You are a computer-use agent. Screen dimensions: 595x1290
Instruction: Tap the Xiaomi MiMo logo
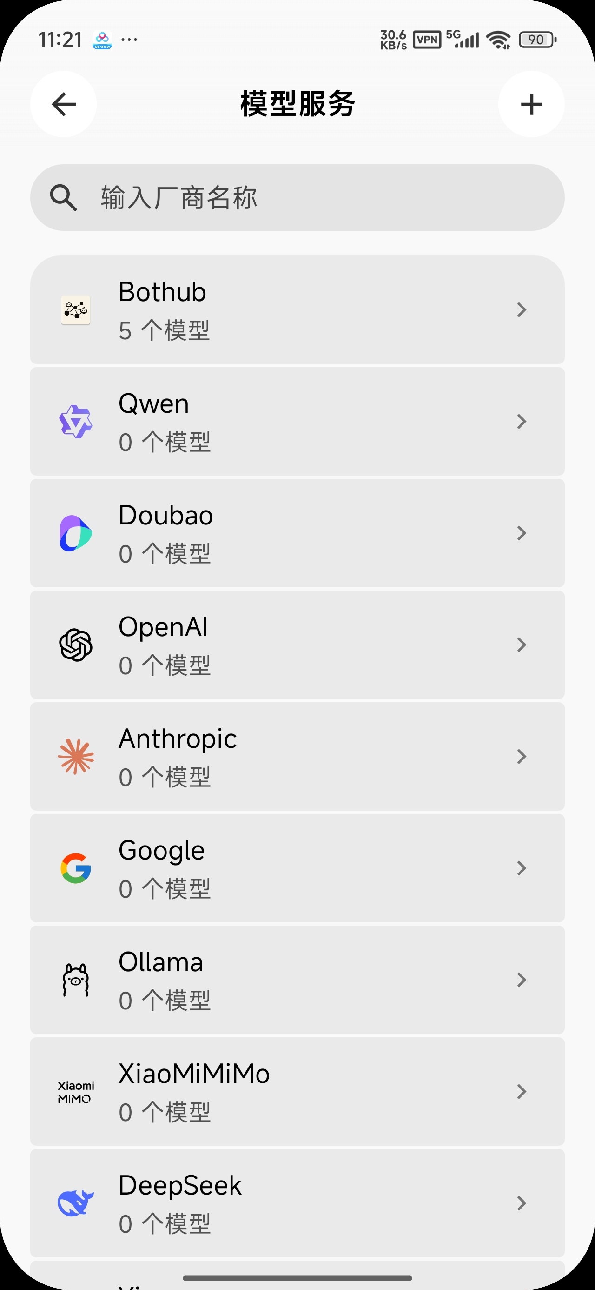76,1092
